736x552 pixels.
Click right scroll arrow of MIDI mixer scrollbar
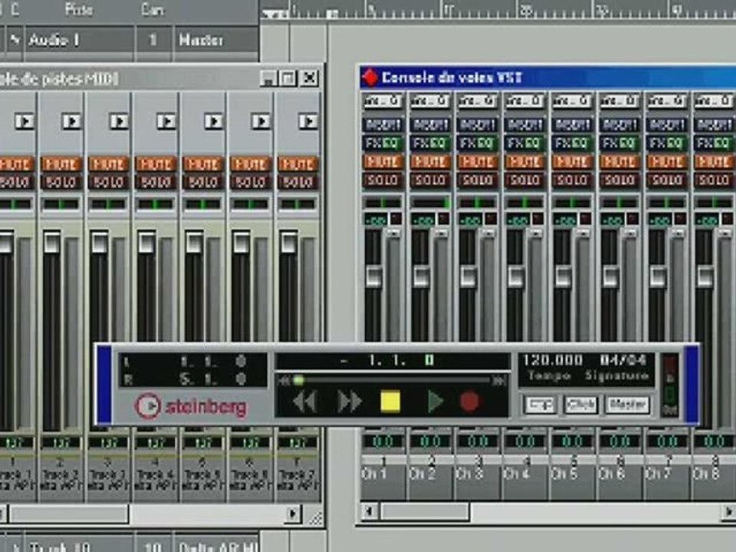click(x=293, y=514)
